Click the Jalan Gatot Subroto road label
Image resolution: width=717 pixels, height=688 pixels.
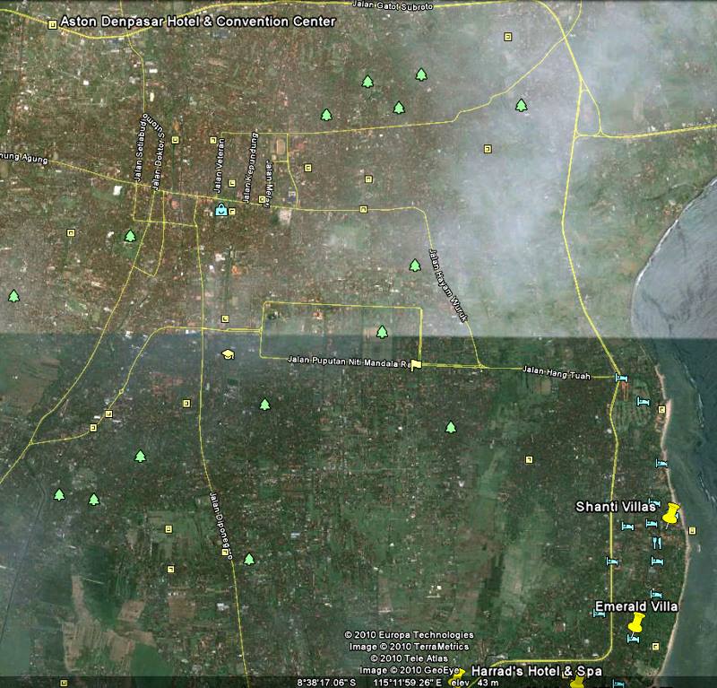(x=421, y=5)
